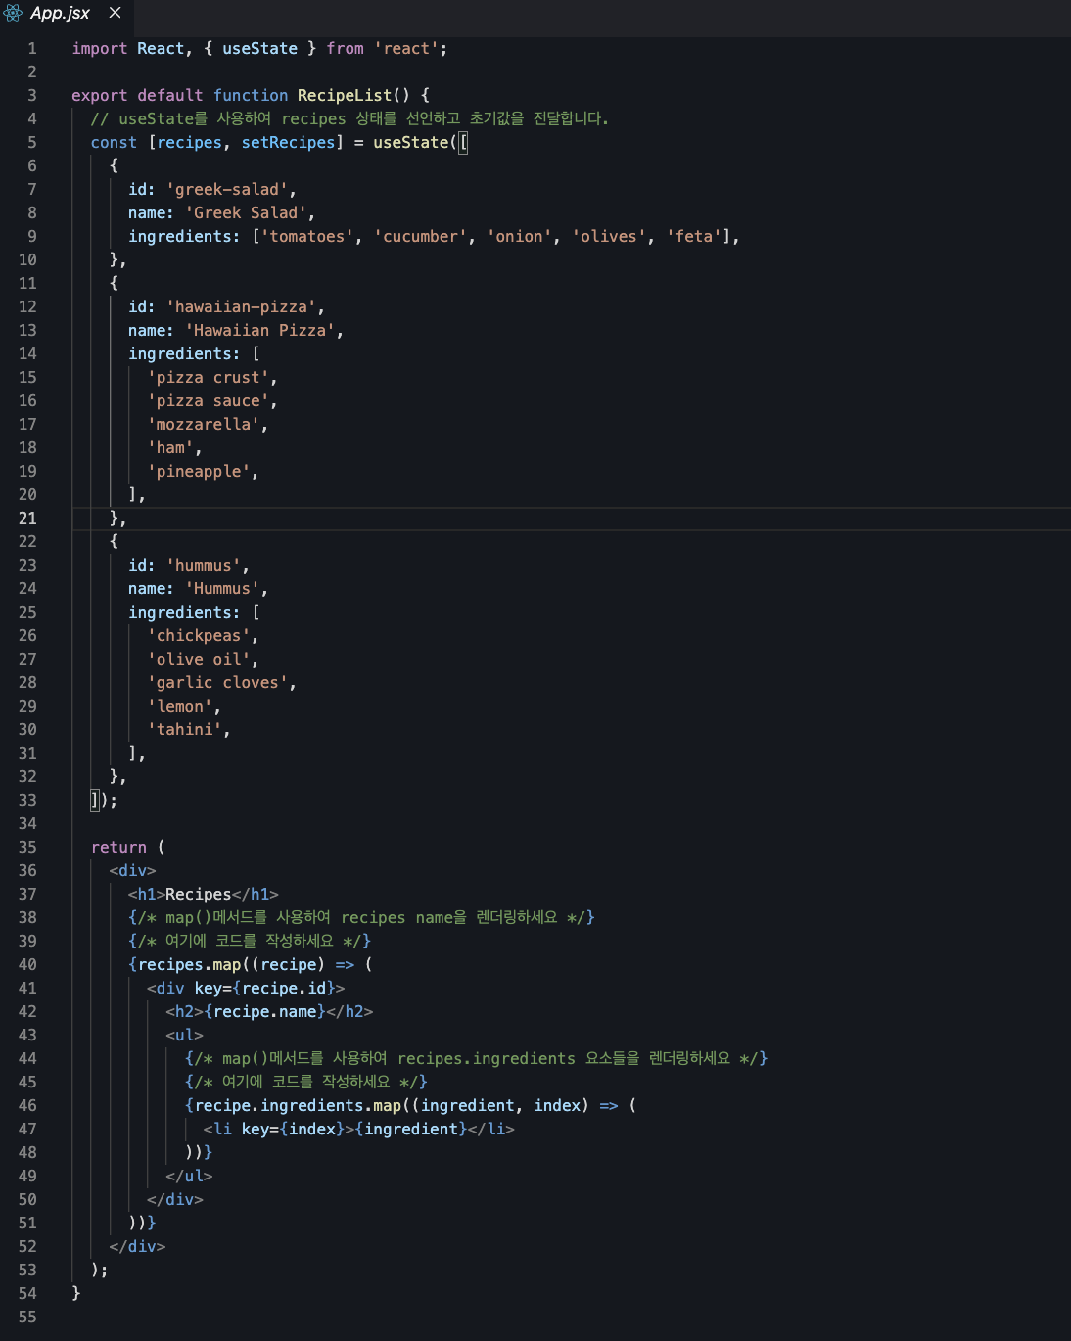This screenshot has width=1071, height=1341.
Task: Click '{ingredient}' inside the li element
Action: [x=411, y=1129]
